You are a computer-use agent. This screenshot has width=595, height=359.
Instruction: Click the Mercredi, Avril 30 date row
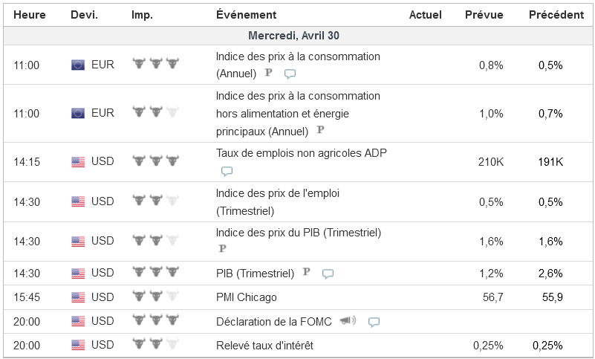click(294, 36)
